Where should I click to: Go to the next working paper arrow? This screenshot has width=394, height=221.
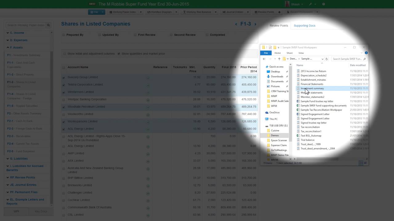tap(255, 24)
